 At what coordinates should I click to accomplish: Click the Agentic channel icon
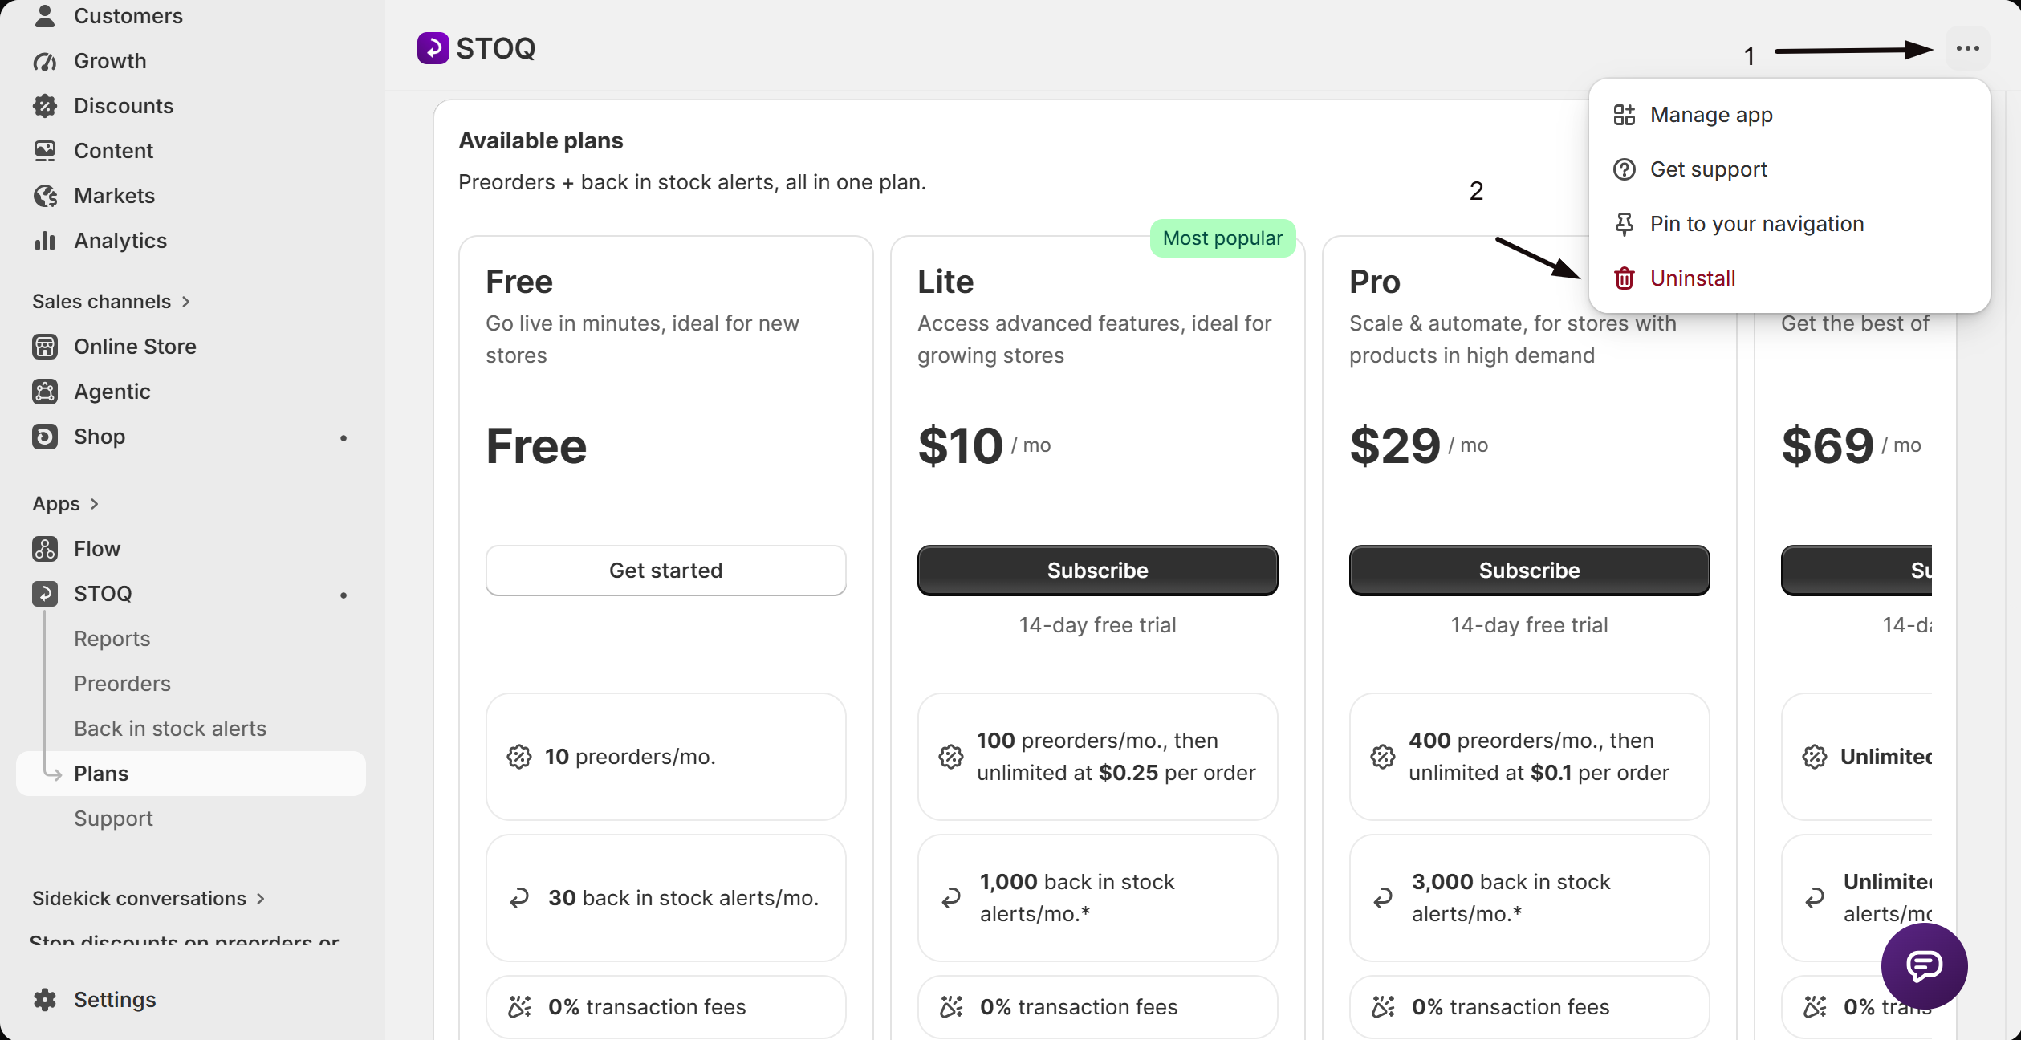pyautogui.click(x=45, y=392)
